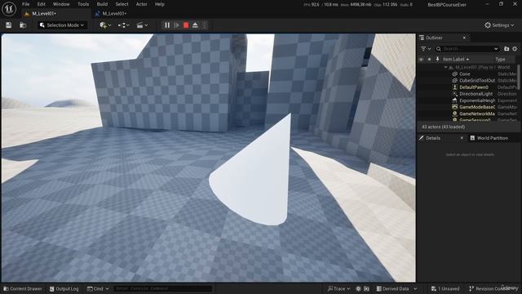Select the DefaultPawn0 actor
This screenshot has height=294, width=522.
click(474, 87)
